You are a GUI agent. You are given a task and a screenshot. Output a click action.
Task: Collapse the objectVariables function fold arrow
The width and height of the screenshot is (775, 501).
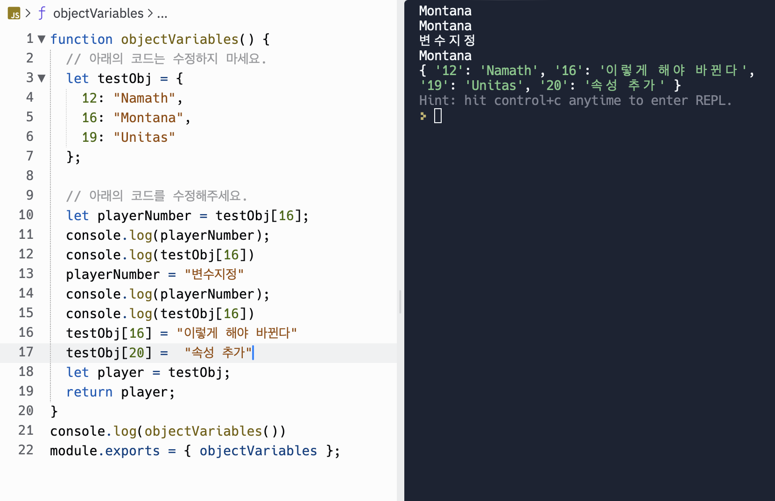pos(41,39)
